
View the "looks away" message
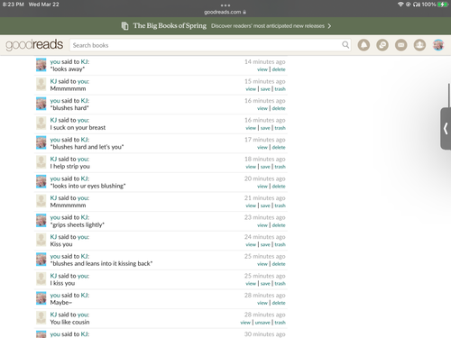[x=262, y=69]
